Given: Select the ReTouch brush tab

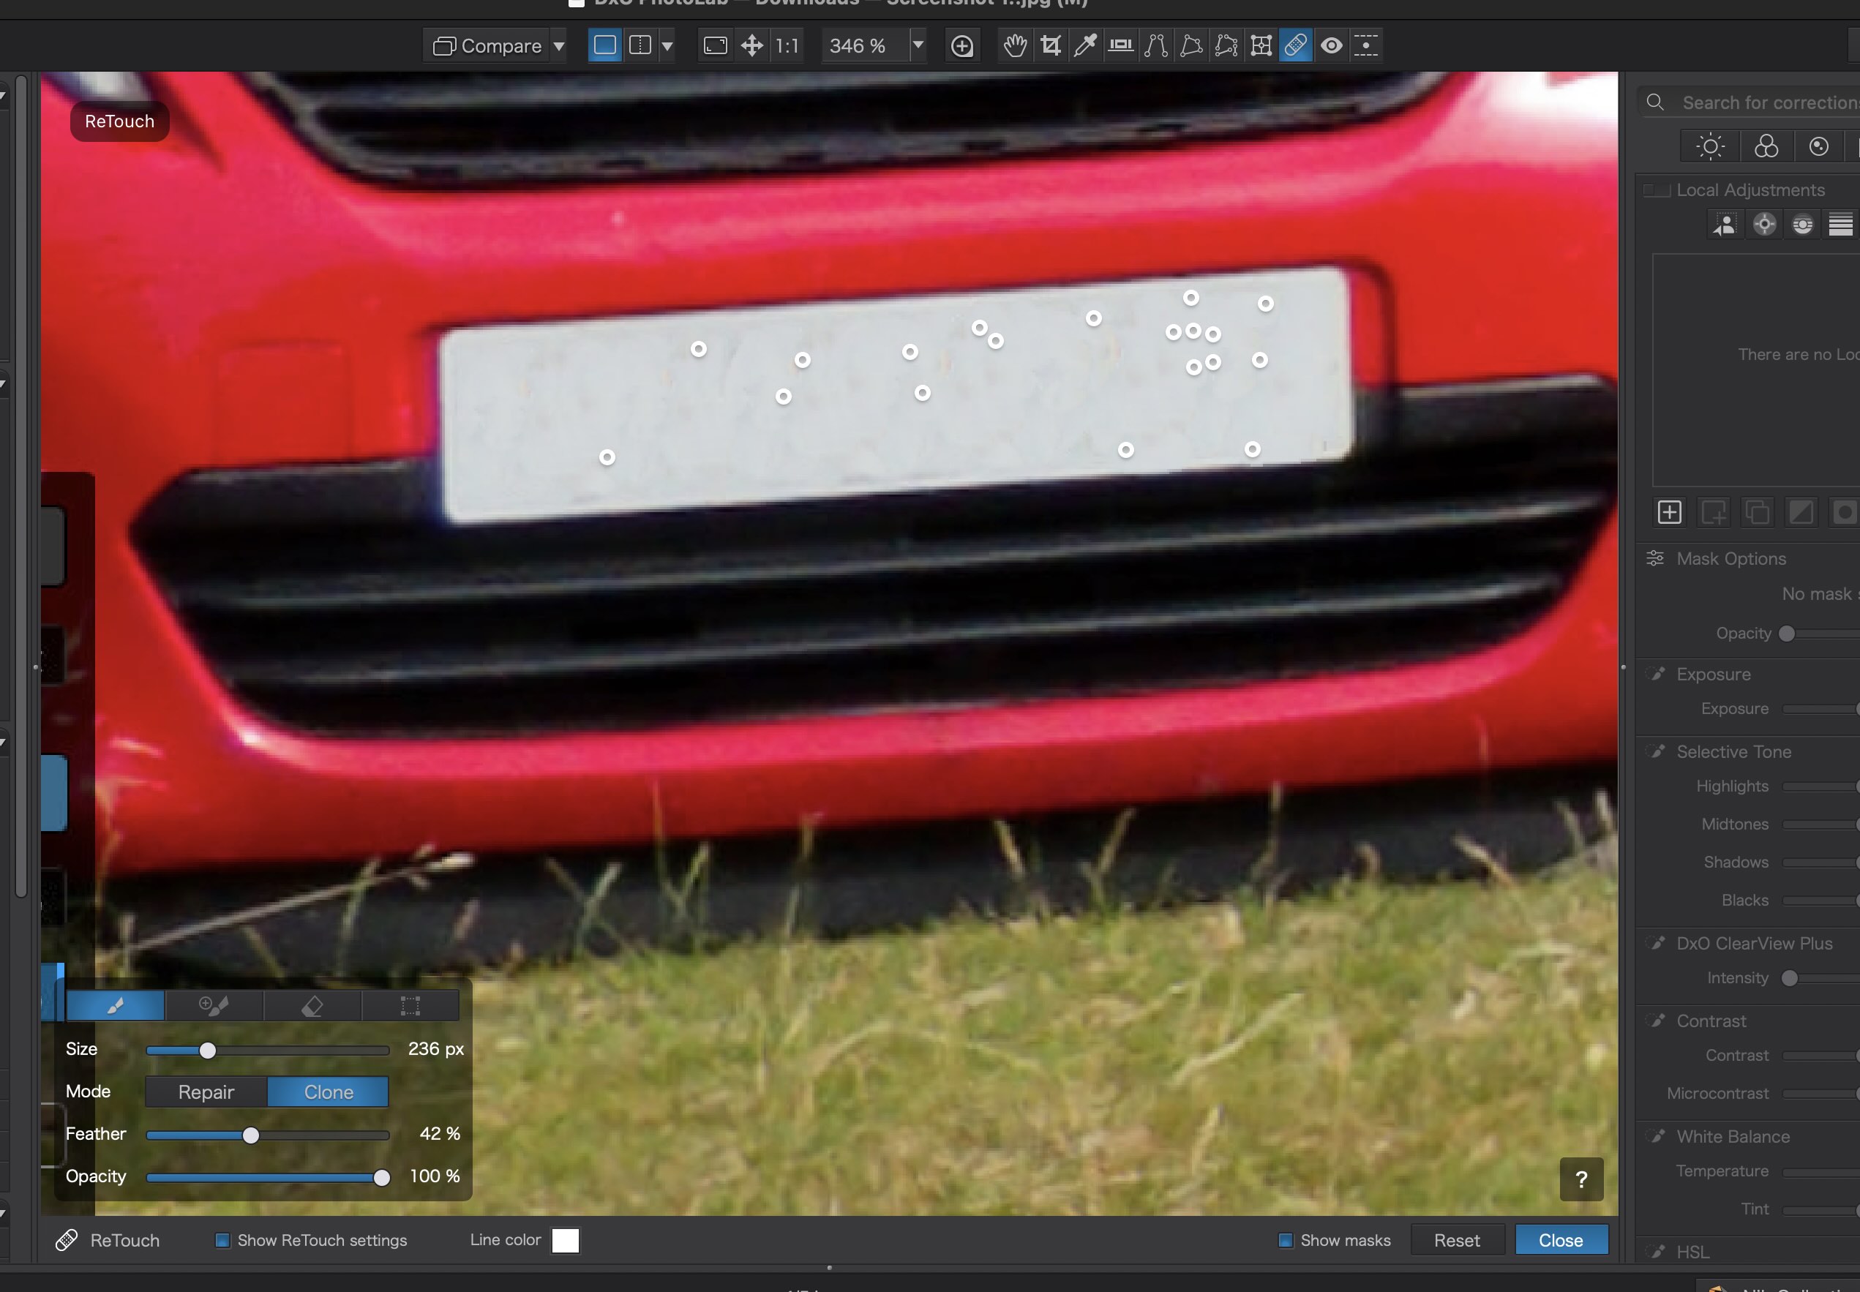Looking at the screenshot, I should pos(116,1005).
